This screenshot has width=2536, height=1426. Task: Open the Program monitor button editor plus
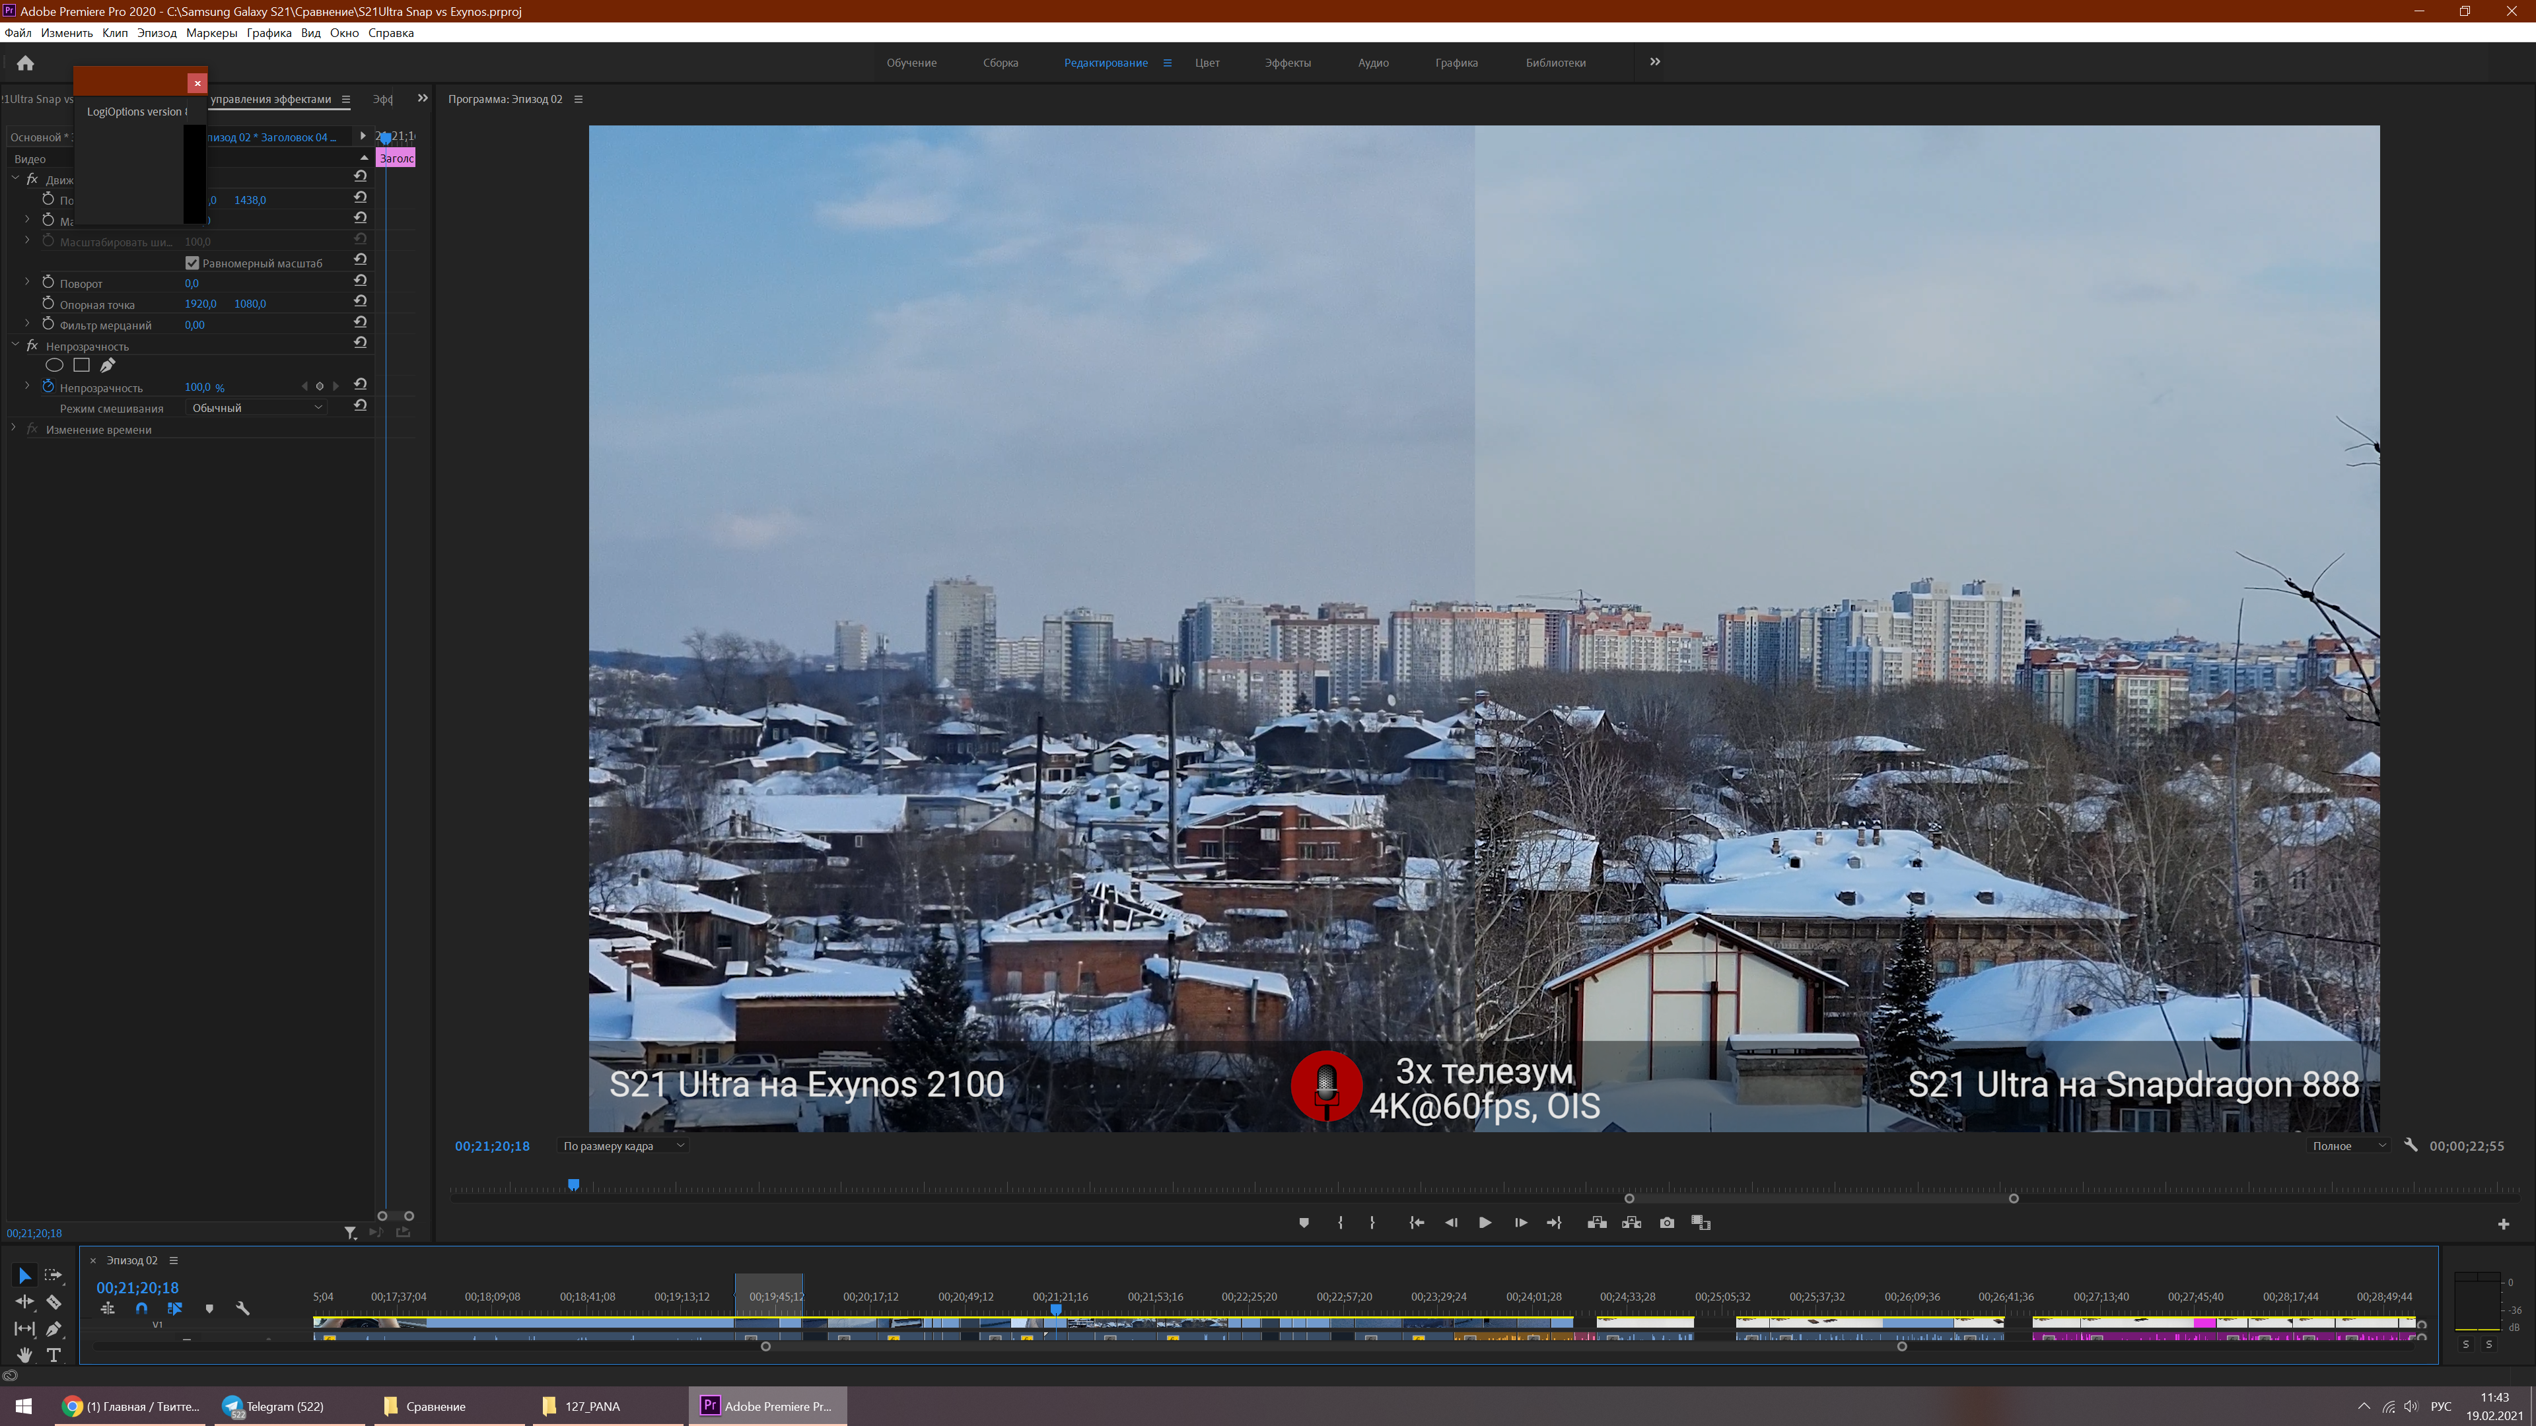pyautogui.click(x=2504, y=1224)
